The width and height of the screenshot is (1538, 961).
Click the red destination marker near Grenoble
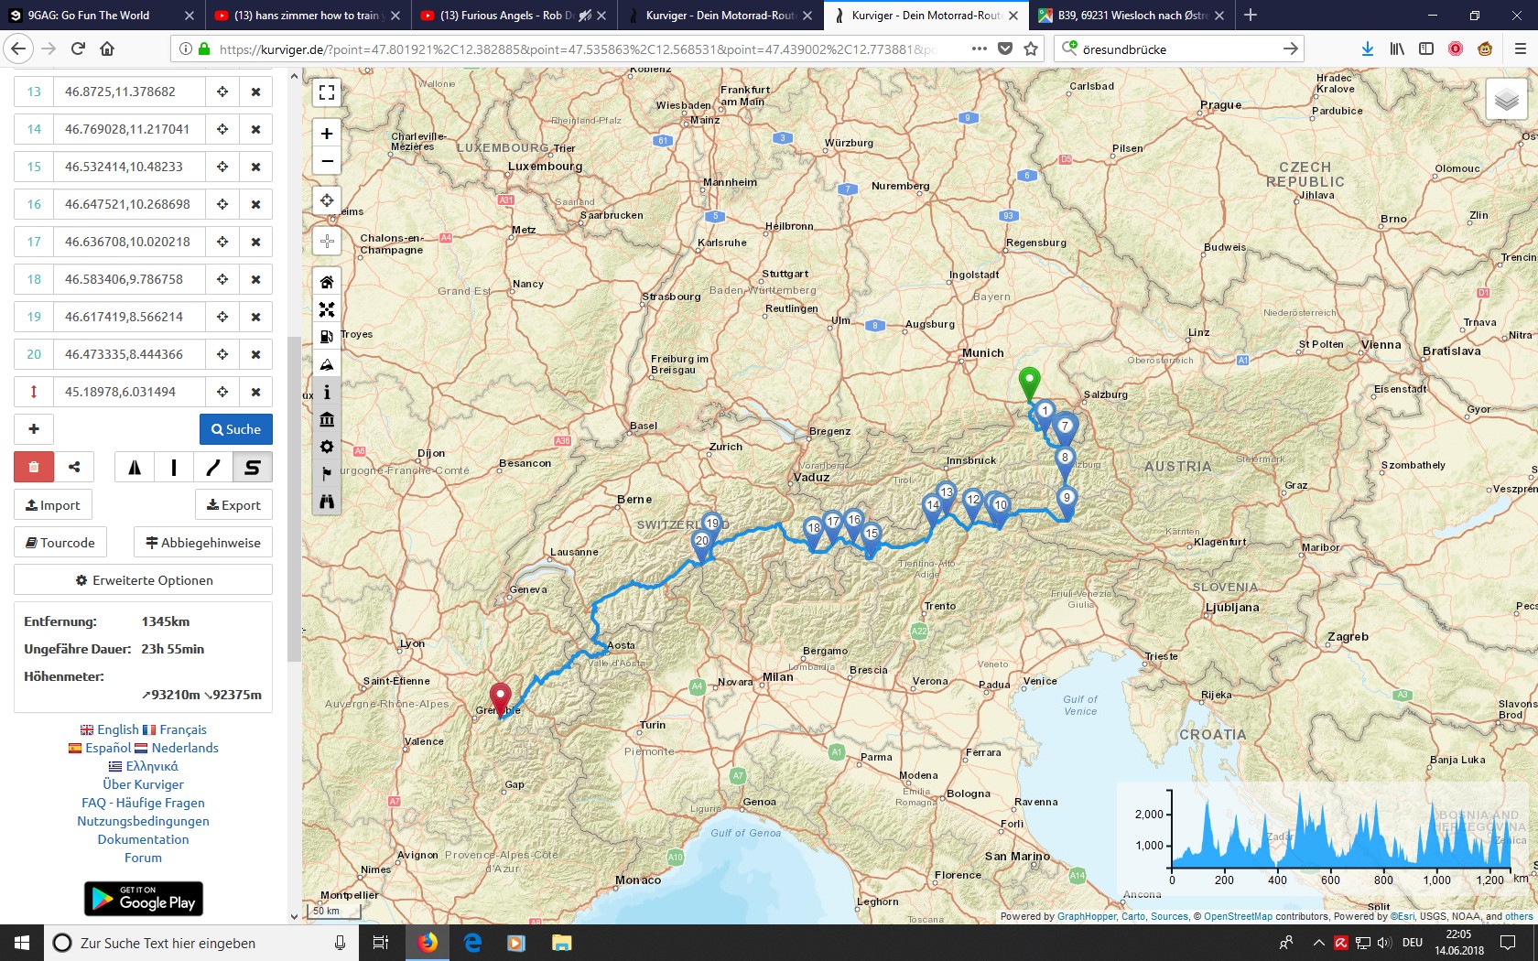pyautogui.click(x=500, y=700)
